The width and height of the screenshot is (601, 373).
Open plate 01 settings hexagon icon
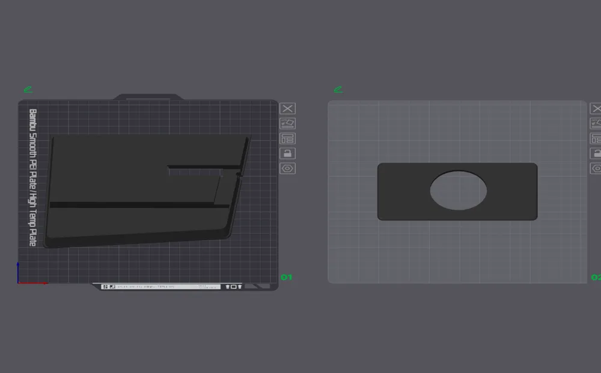[x=287, y=169]
